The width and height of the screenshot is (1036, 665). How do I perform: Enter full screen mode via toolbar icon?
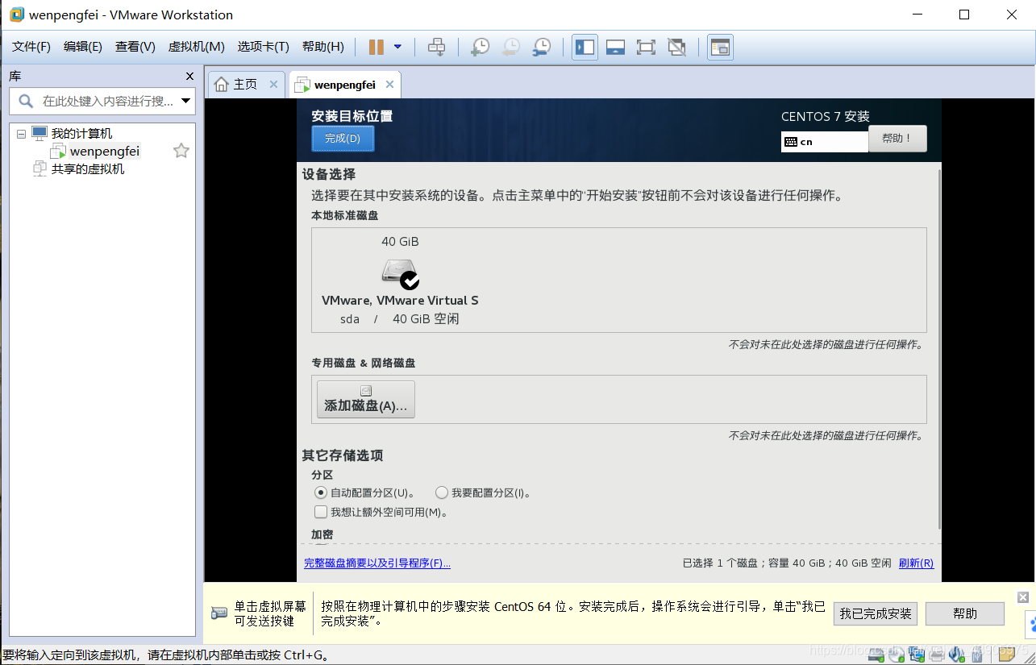pyautogui.click(x=646, y=47)
